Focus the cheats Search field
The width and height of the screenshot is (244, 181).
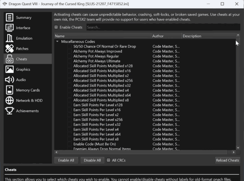[163, 27]
